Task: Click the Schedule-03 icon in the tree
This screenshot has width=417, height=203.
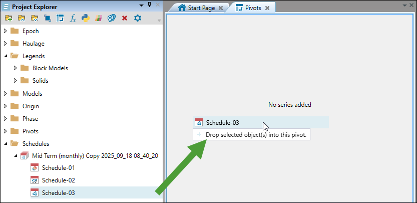Action: click(35, 192)
